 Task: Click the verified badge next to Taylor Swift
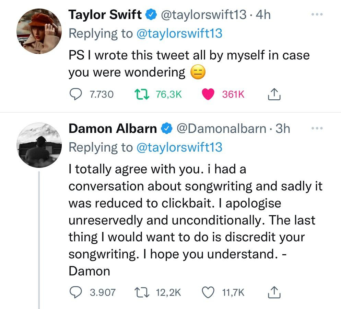[x=151, y=14]
